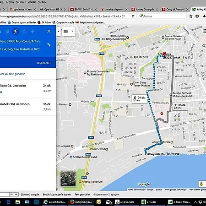Select the transit directions mode icon
This screenshot has height=206, width=206.
7,32
